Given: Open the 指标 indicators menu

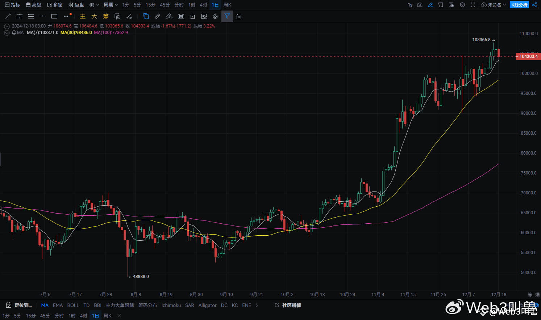Looking at the screenshot, I should coord(12,5).
